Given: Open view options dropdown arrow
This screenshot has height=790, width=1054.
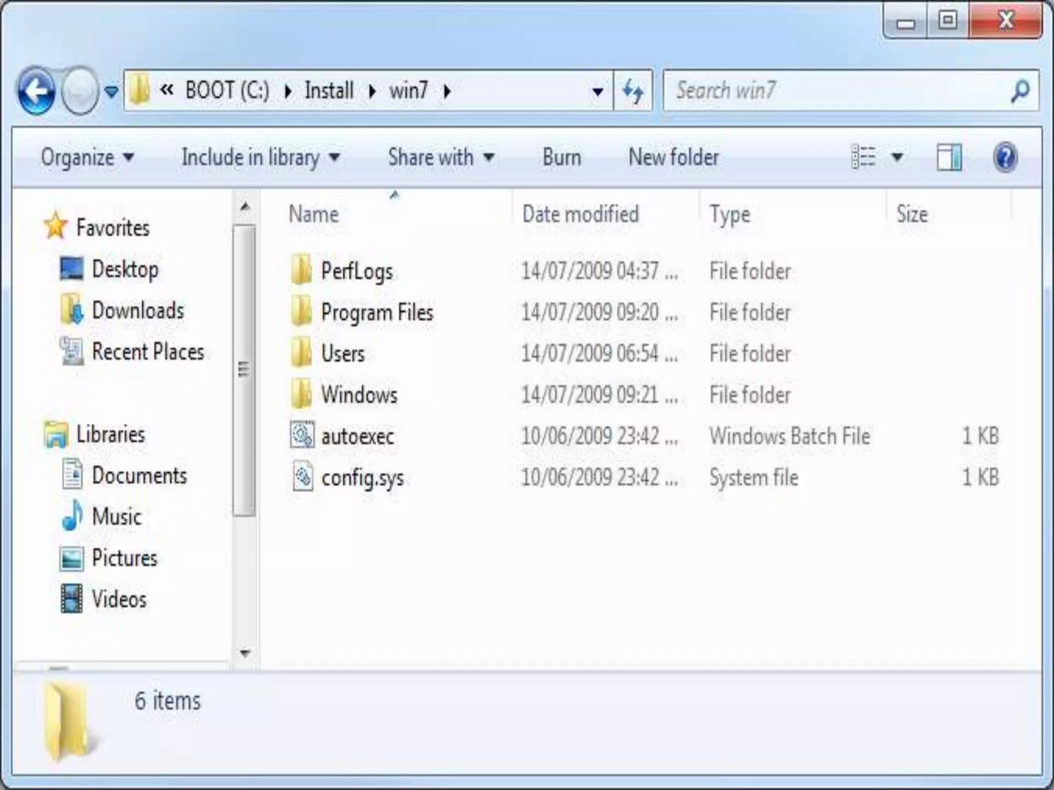Looking at the screenshot, I should 897,157.
